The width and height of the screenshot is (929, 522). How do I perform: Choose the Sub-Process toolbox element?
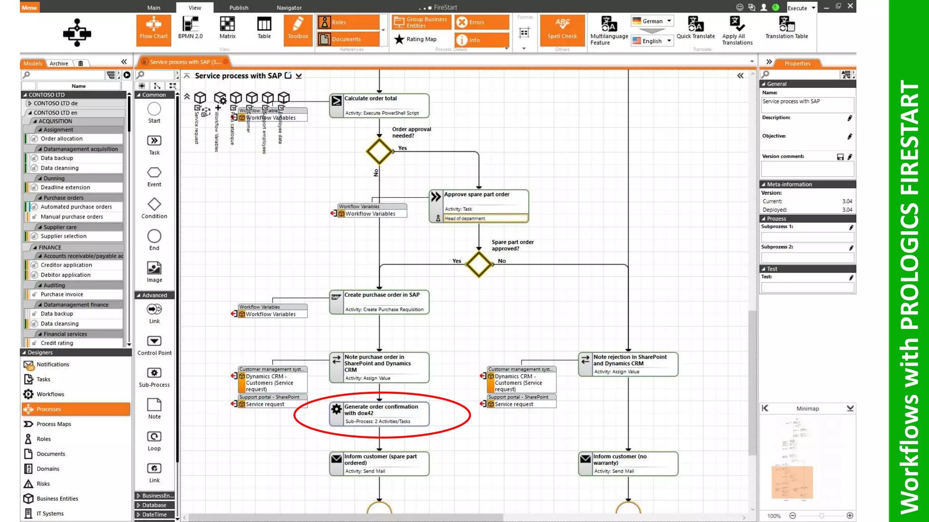pos(154,377)
